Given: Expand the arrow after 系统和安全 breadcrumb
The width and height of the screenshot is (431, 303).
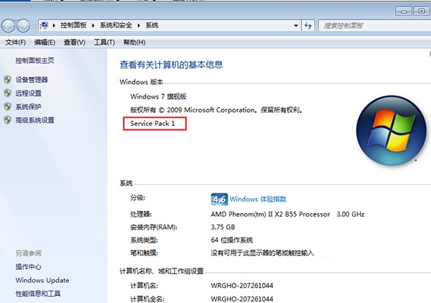Looking at the screenshot, I should pyautogui.click(x=139, y=26).
